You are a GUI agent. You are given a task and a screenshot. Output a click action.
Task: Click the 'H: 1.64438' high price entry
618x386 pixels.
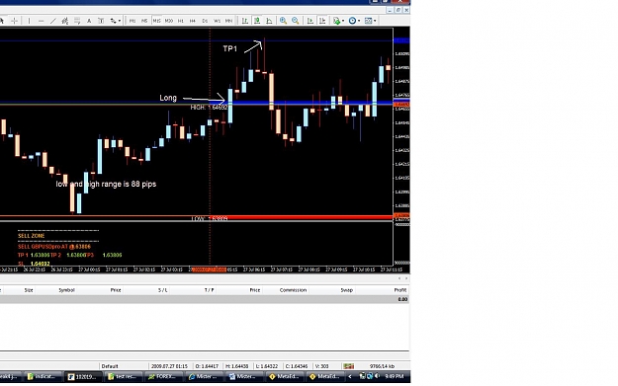pyautogui.click(x=237, y=366)
